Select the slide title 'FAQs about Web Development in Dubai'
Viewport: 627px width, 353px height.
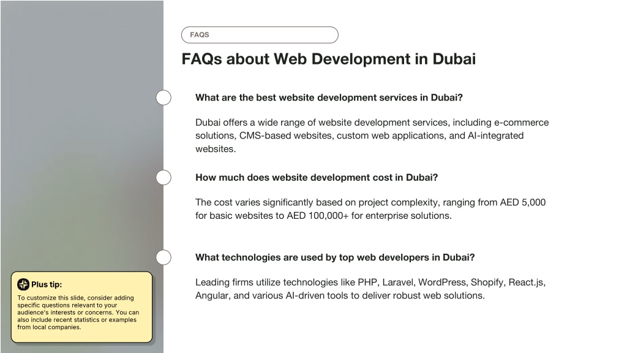(x=328, y=59)
